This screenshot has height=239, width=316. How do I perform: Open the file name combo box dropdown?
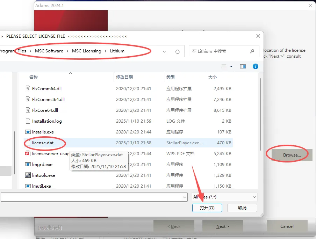[185, 197]
